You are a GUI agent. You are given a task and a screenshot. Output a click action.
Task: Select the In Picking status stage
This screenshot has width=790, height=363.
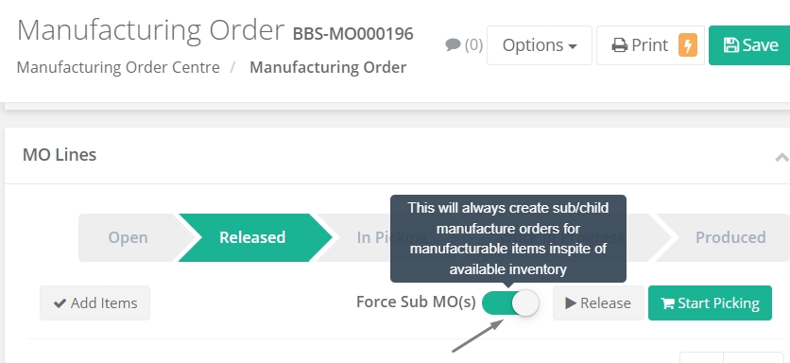pyautogui.click(x=373, y=237)
